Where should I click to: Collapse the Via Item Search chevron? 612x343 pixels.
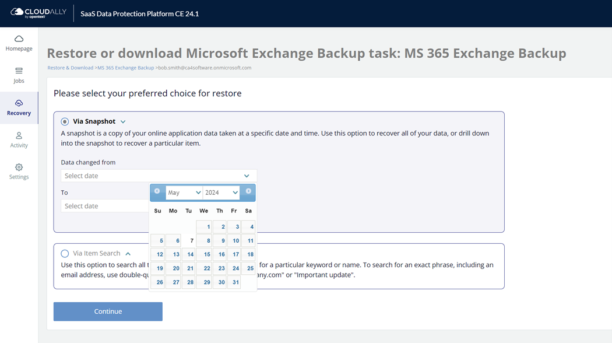pyautogui.click(x=128, y=254)
